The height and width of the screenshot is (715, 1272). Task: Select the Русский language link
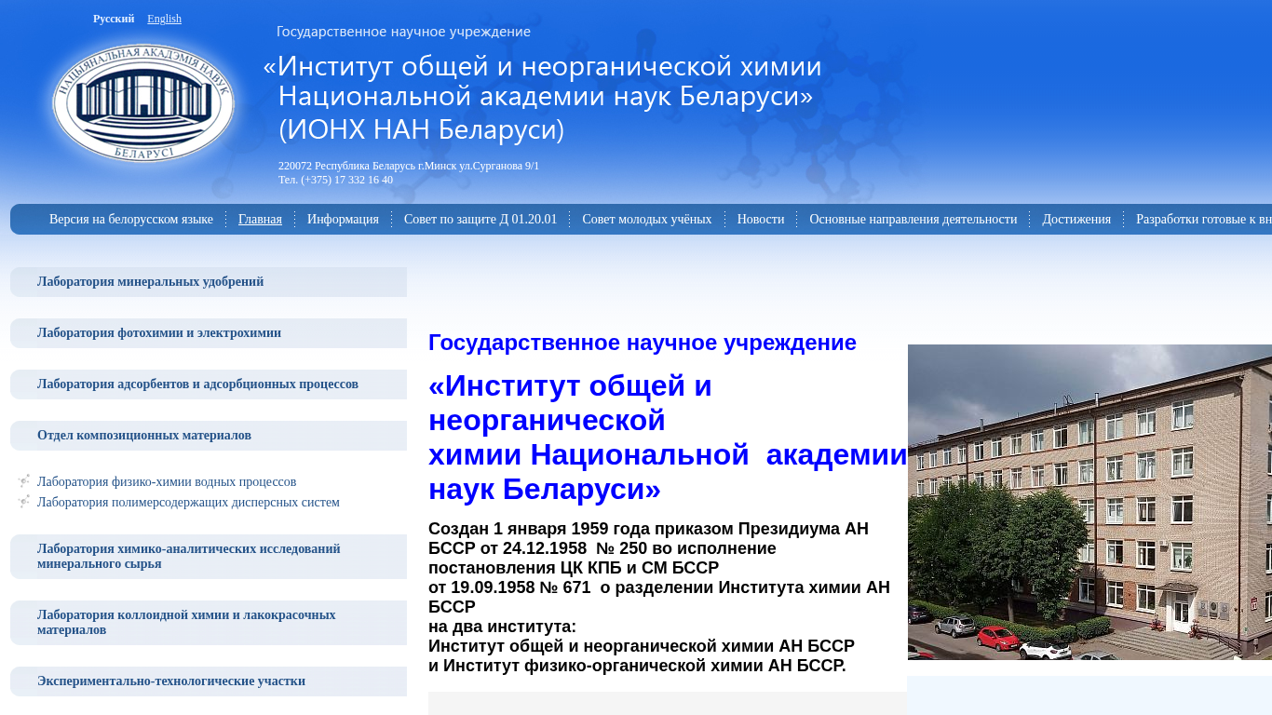pos(114,19)
